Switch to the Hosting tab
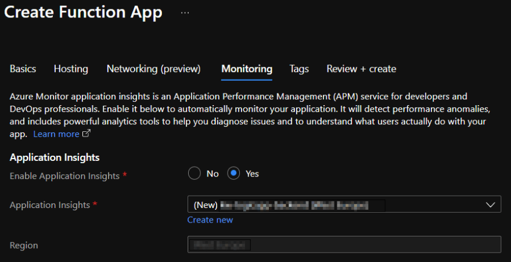511x262 pixels. (71, 69)
